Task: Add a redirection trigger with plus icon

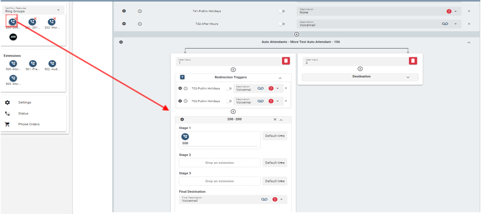Action: (x=182, y=77)
